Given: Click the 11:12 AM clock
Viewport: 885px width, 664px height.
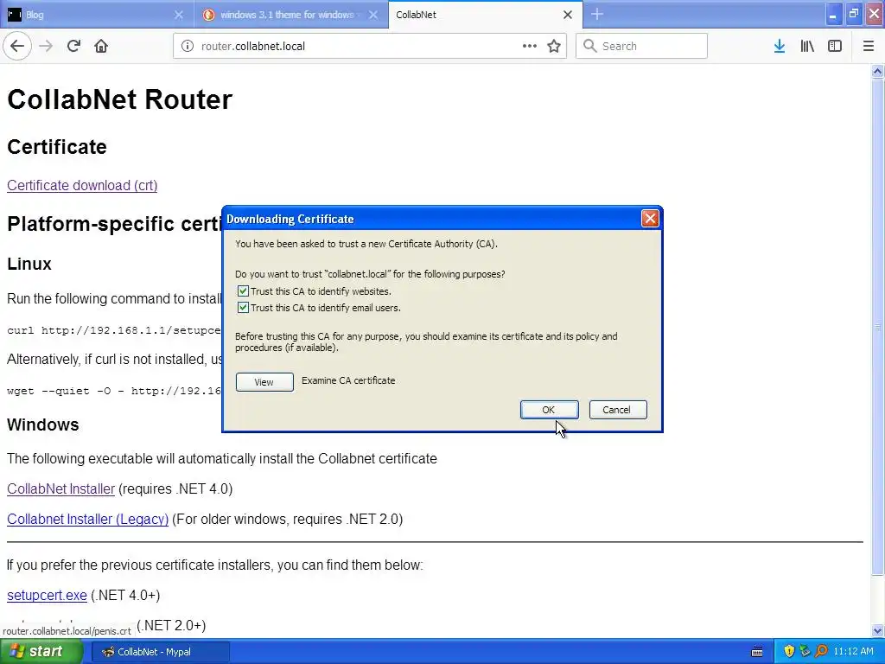Looking at the screenshot, I should 853,652.
